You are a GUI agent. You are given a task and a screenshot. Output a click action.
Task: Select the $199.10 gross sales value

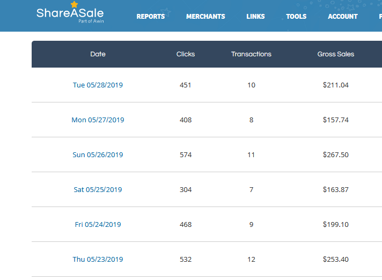click(336, 224)
